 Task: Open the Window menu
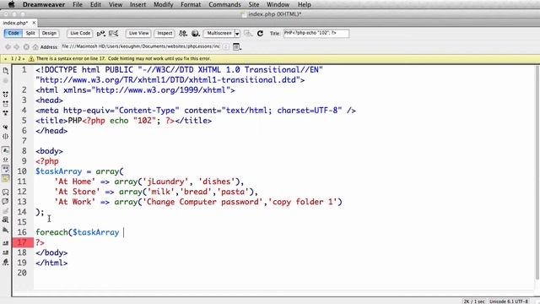point(278,4)
